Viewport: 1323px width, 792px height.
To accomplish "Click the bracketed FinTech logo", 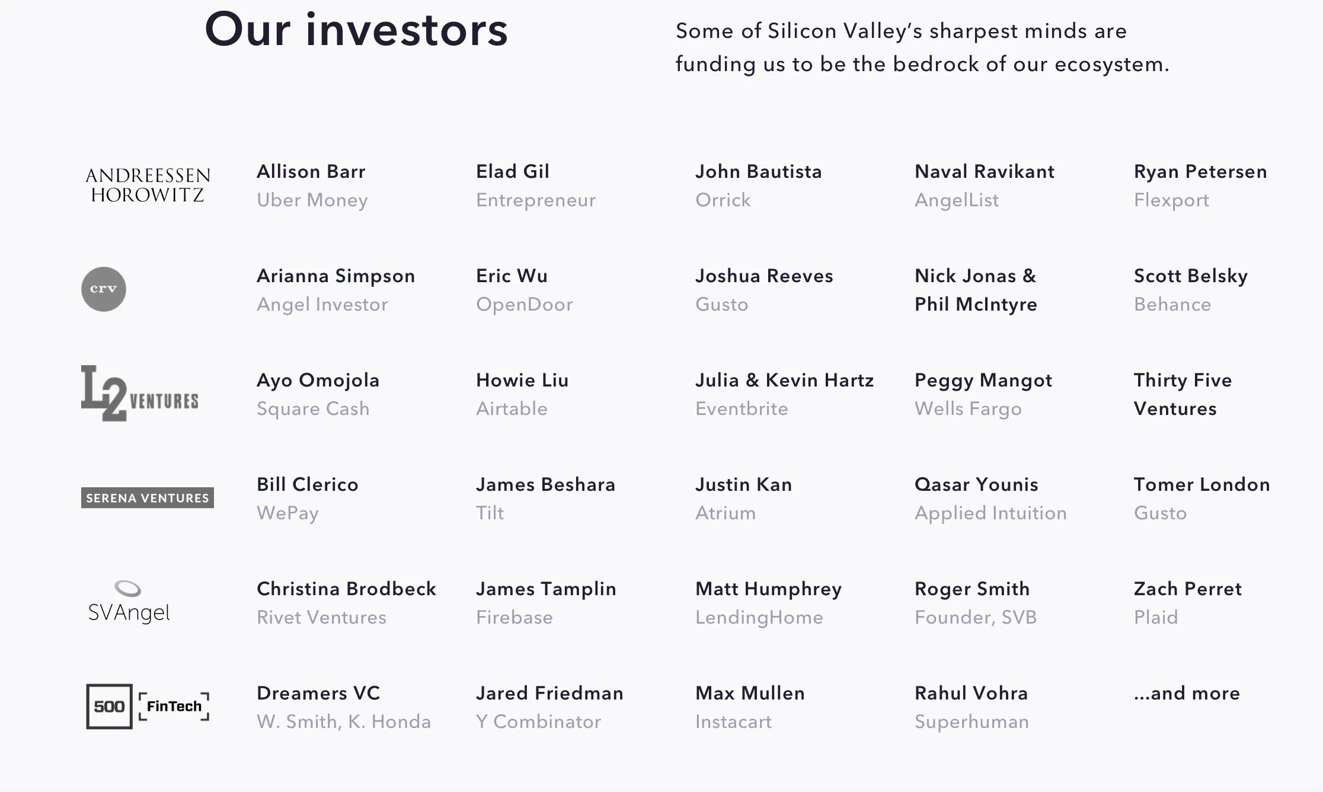I will [174, 707].
